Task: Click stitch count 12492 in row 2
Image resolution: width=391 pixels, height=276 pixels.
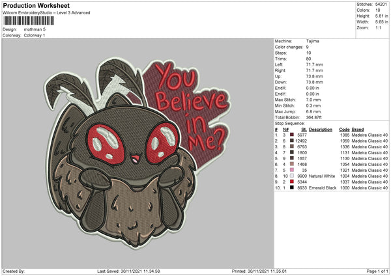Action: pos(301,141)
